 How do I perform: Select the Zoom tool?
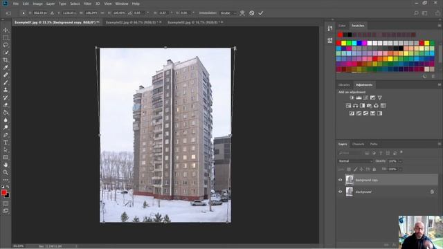point(6,172)
